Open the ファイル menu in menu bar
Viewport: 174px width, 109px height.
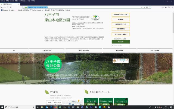point(2,1)
